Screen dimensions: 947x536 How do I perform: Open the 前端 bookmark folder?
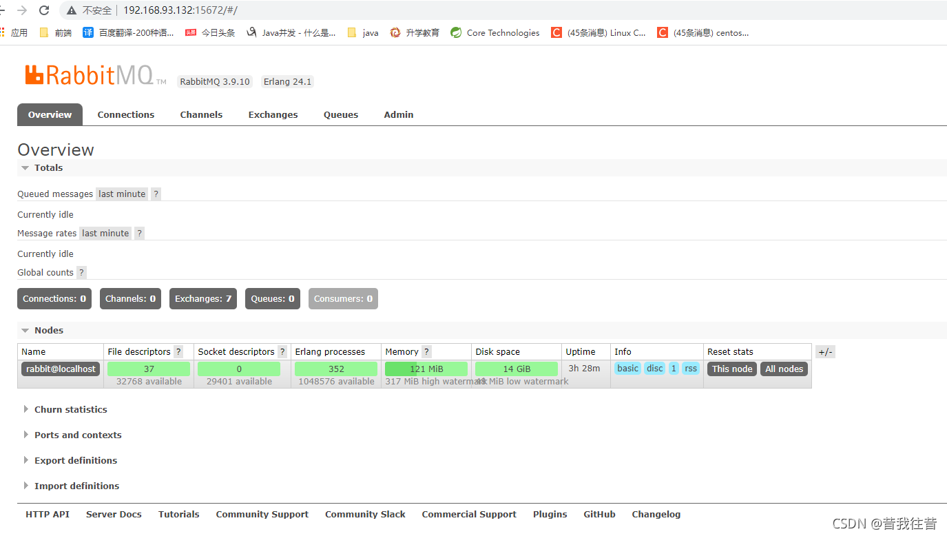click(x=56, y=32)
